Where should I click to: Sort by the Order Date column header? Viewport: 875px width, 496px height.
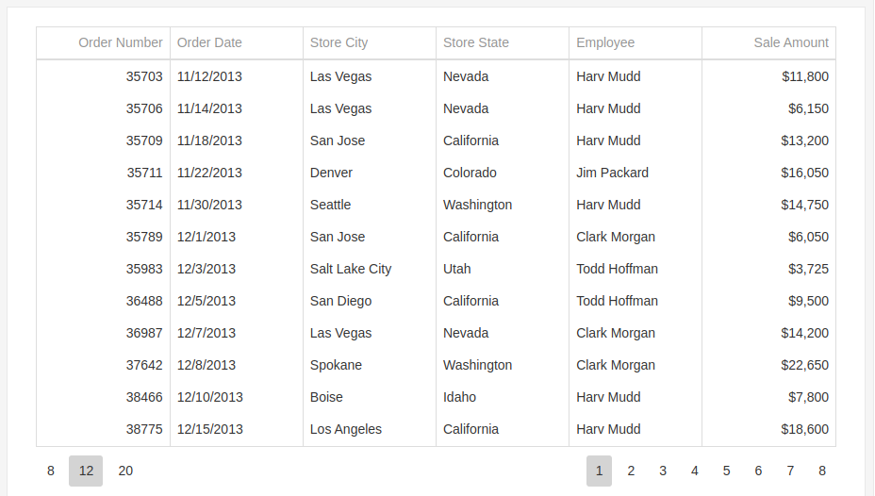(209, 42)
